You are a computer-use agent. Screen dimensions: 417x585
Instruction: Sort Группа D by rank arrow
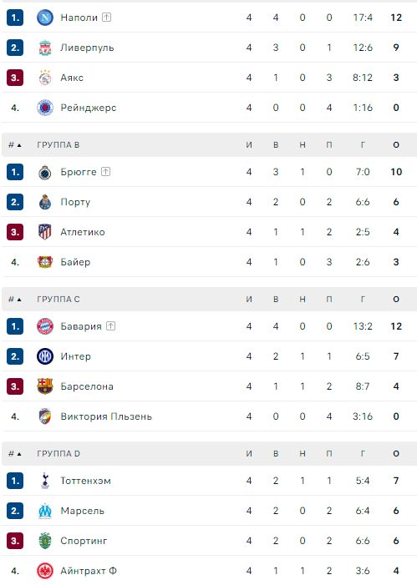pos(15,454)
